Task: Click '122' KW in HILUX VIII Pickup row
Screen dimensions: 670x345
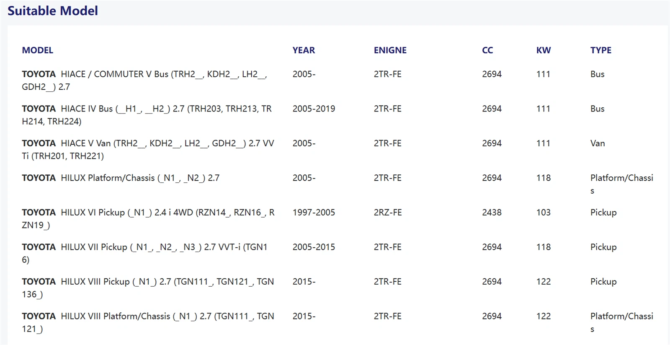Action: pos(544,282)
